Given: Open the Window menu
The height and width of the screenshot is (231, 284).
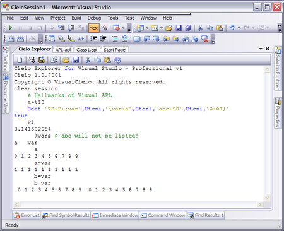Looking at the screenshot, I should tap(148, 18).
